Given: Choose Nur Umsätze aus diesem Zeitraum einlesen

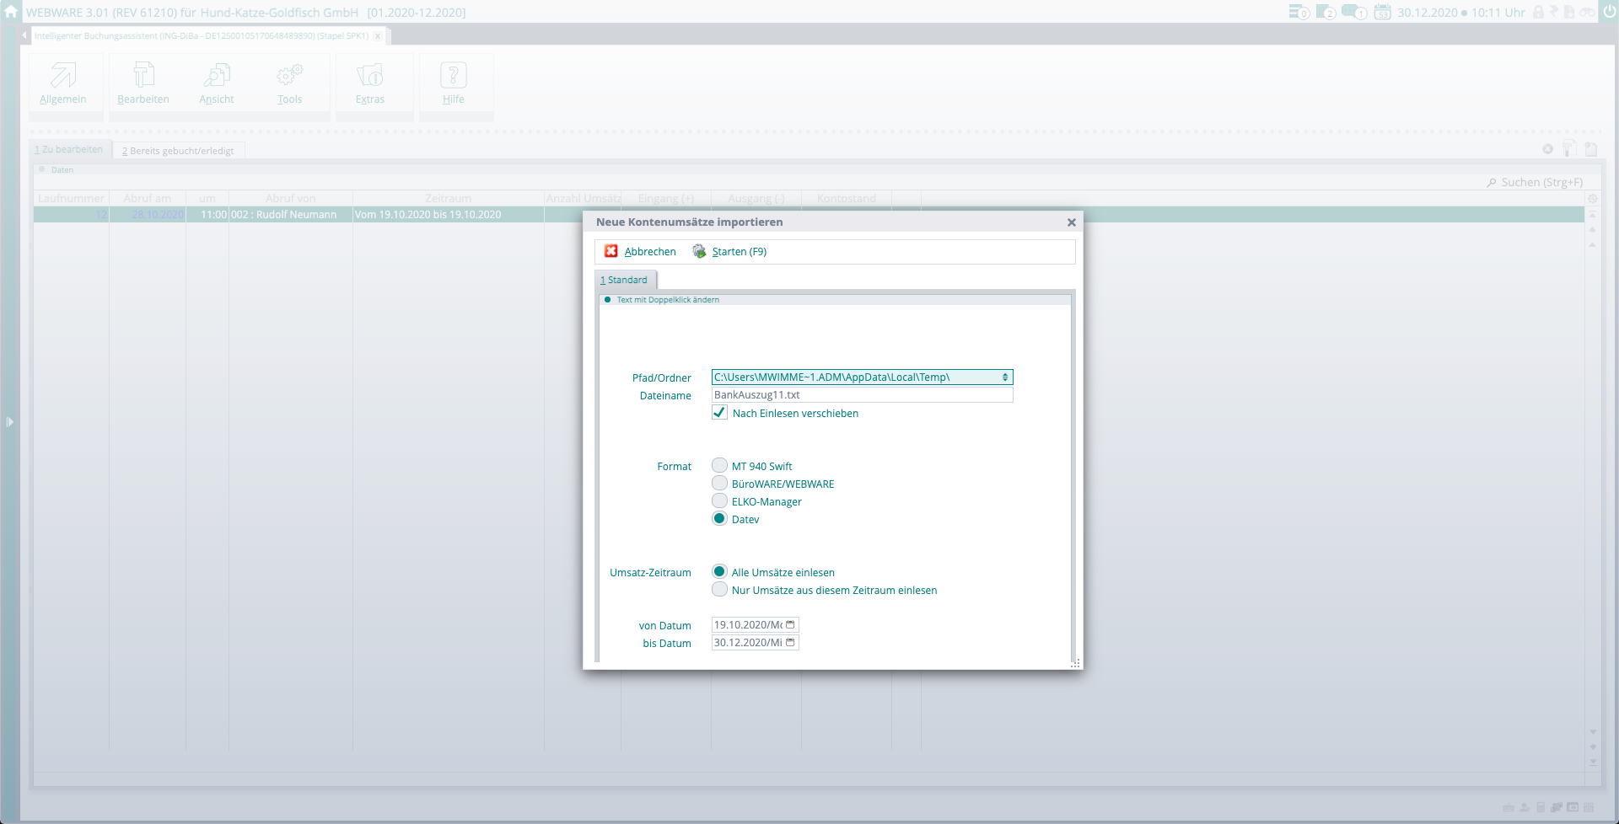Looking at the screenshot, I should pyautogui.click(x=719, y=590).
